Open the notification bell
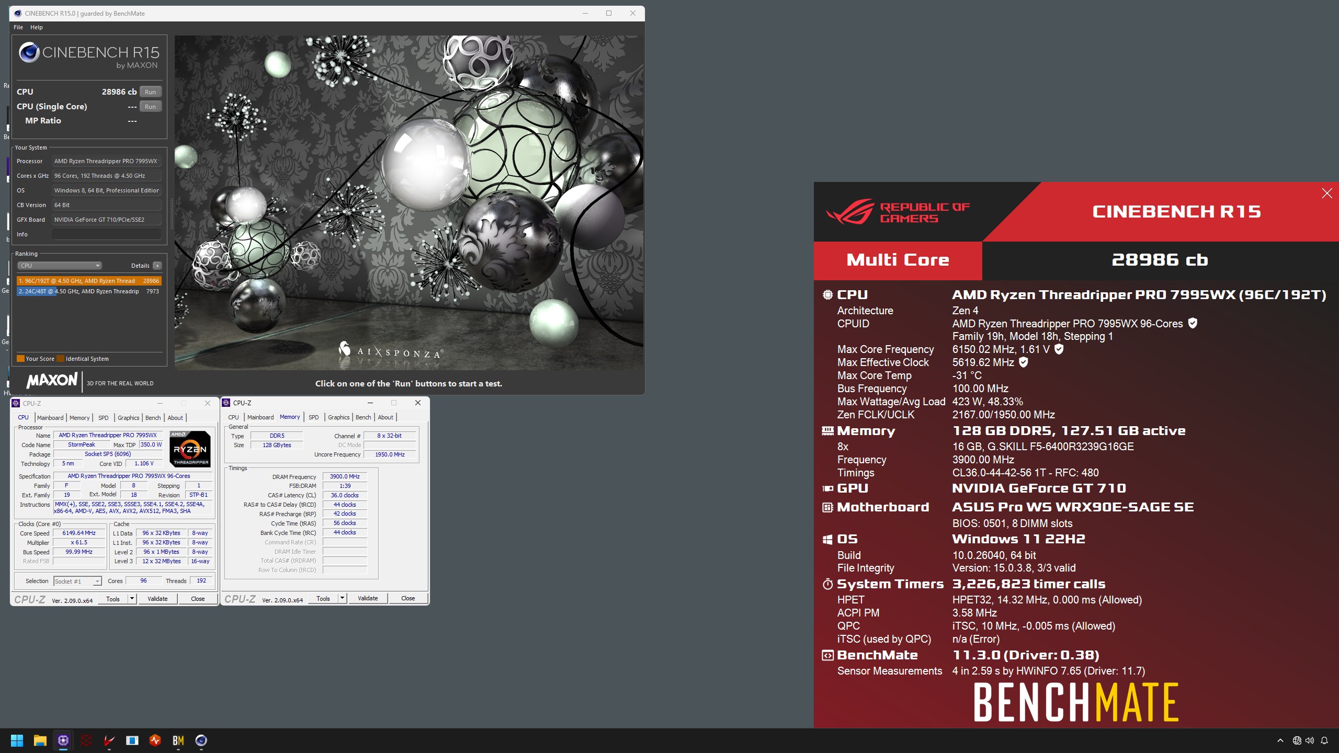 point(1324,740)
